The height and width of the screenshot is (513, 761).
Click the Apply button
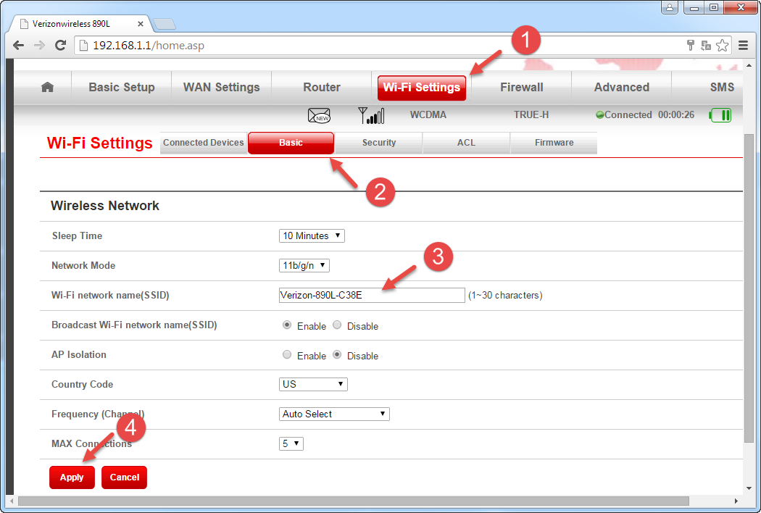[x=72, y=477]
